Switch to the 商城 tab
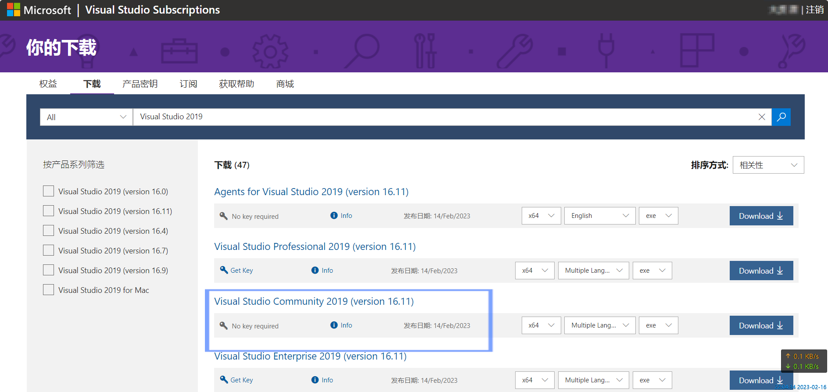Image resolution: width=828 pixels, height=392 pixels. pos(285,84)
